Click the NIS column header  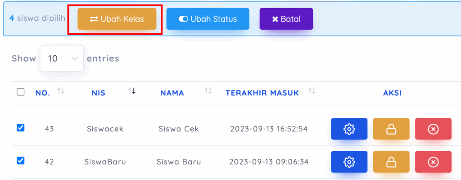click(98, 93)
